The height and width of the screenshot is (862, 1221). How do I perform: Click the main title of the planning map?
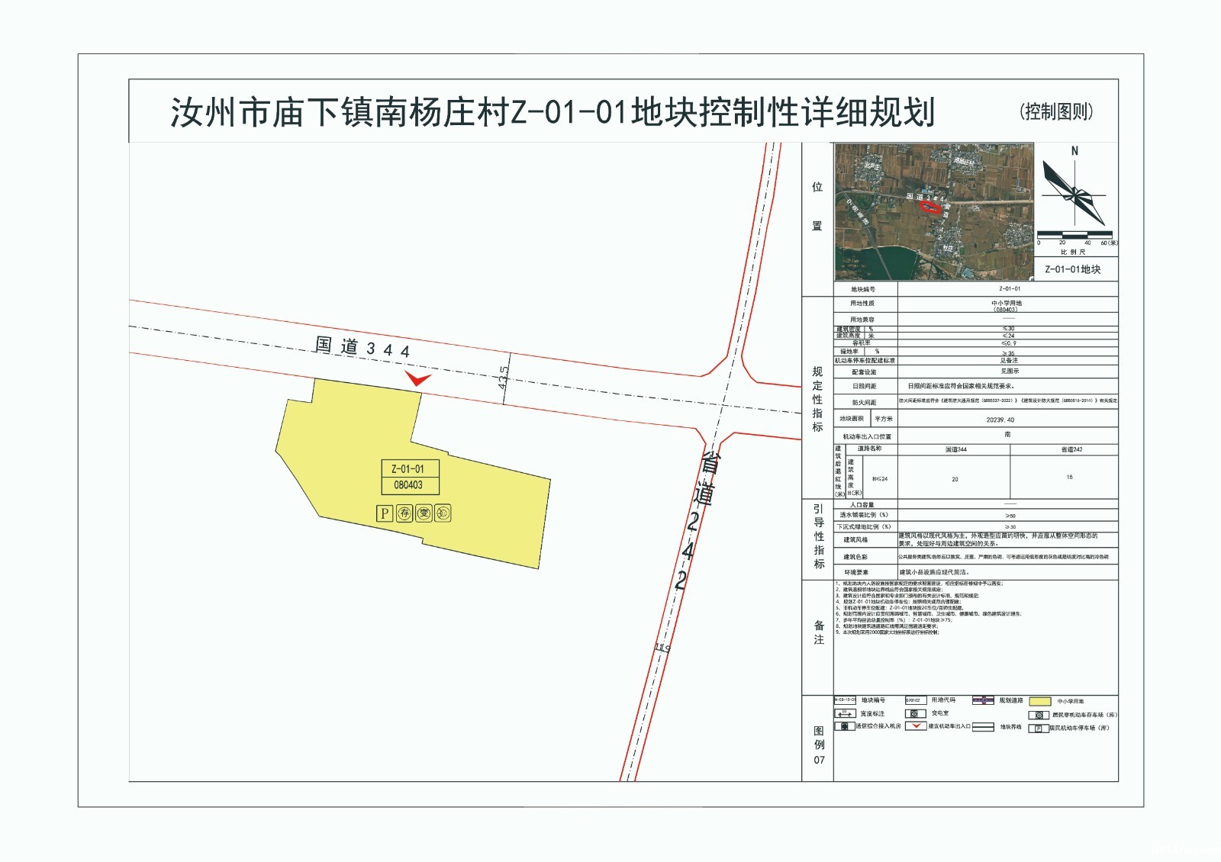tap(553, 113)
